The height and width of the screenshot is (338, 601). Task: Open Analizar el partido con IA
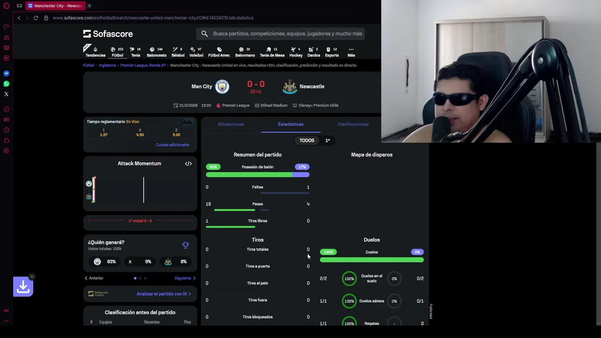[x=163, y=294]
